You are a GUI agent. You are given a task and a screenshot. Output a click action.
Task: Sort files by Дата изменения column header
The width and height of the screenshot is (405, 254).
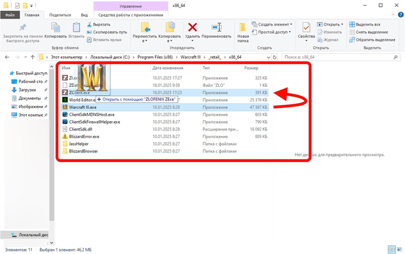168,68
